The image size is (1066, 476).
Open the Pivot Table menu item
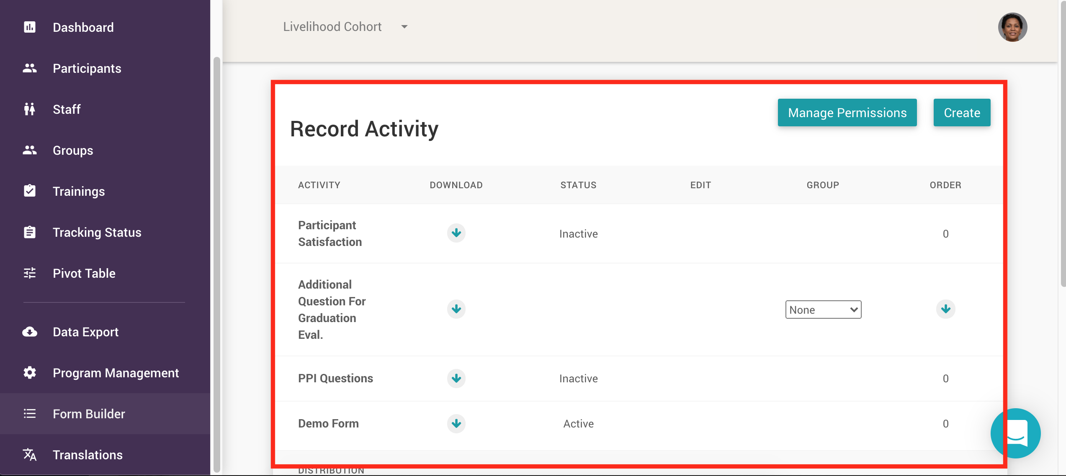84,273
